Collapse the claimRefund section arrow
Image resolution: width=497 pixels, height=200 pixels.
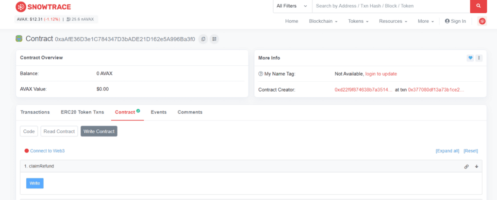477,167
